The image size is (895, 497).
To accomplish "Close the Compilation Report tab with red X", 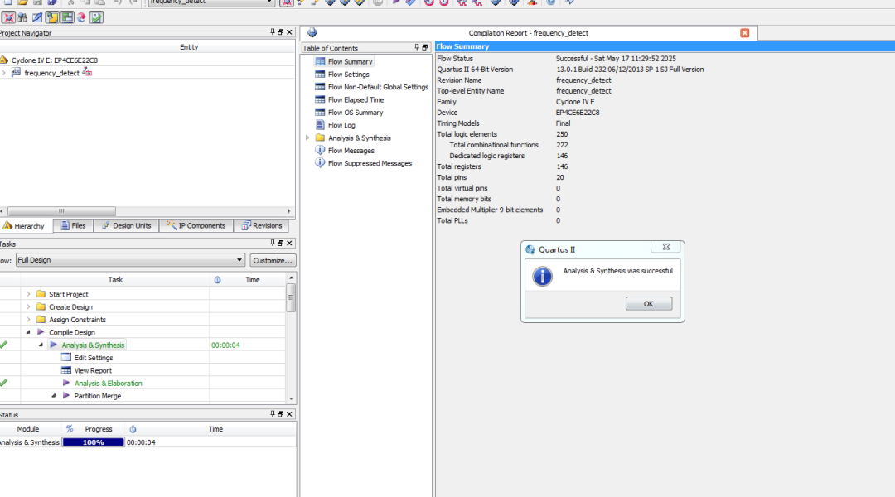I will point(744,33).
